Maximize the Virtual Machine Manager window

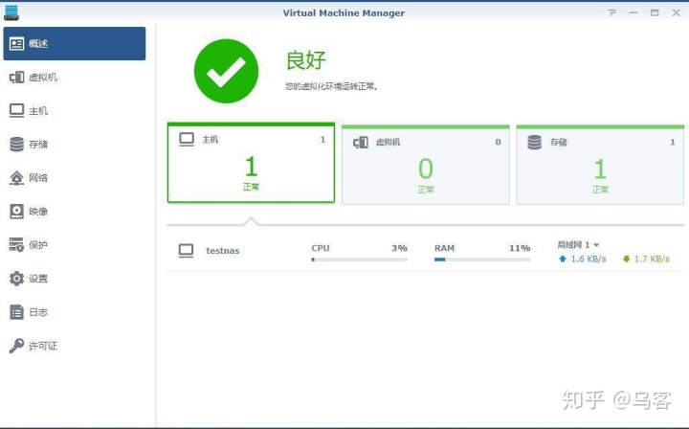tap(655, 12)
